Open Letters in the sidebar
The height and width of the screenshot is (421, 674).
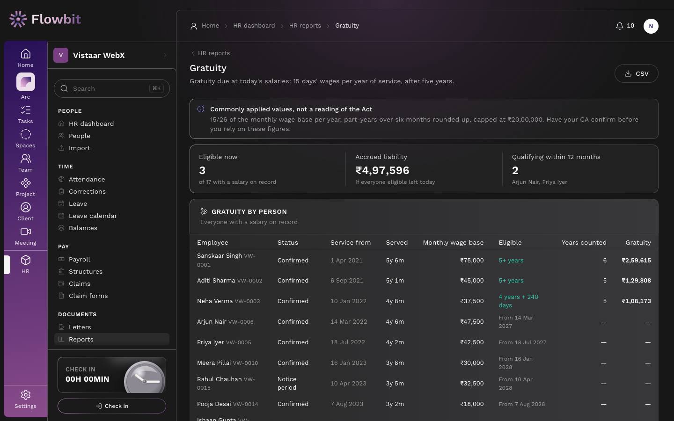(x=112, y=327)
